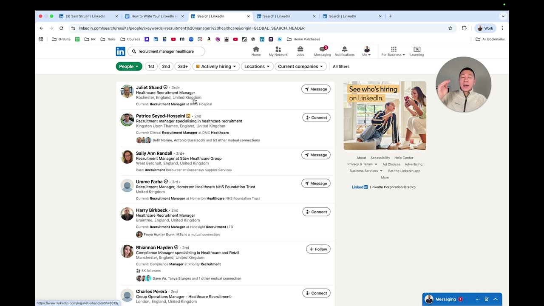The width and height of the screenshot is (544, 306).
Task: Open the green Sheets bookmark icon
Action: point(77,39)
